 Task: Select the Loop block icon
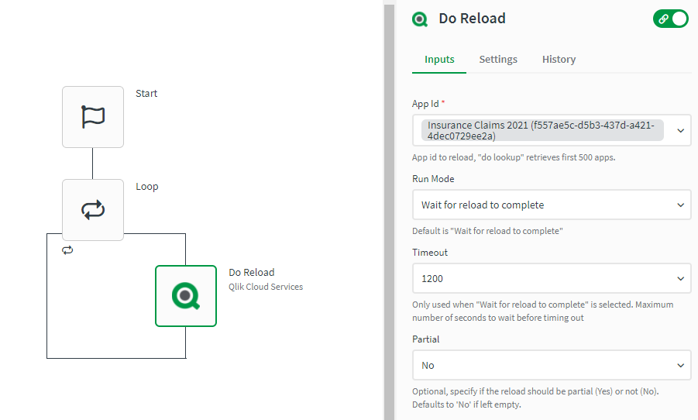tap(93, 210)
